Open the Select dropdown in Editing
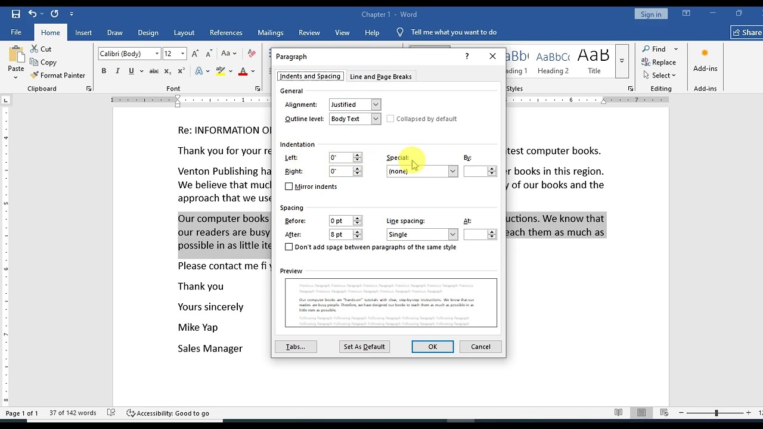The height and width of the screenshot is (429, 763). 659,75
